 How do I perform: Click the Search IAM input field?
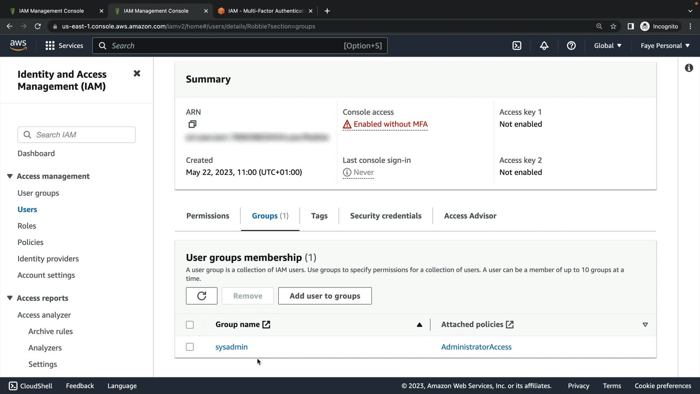coord(84,135)
